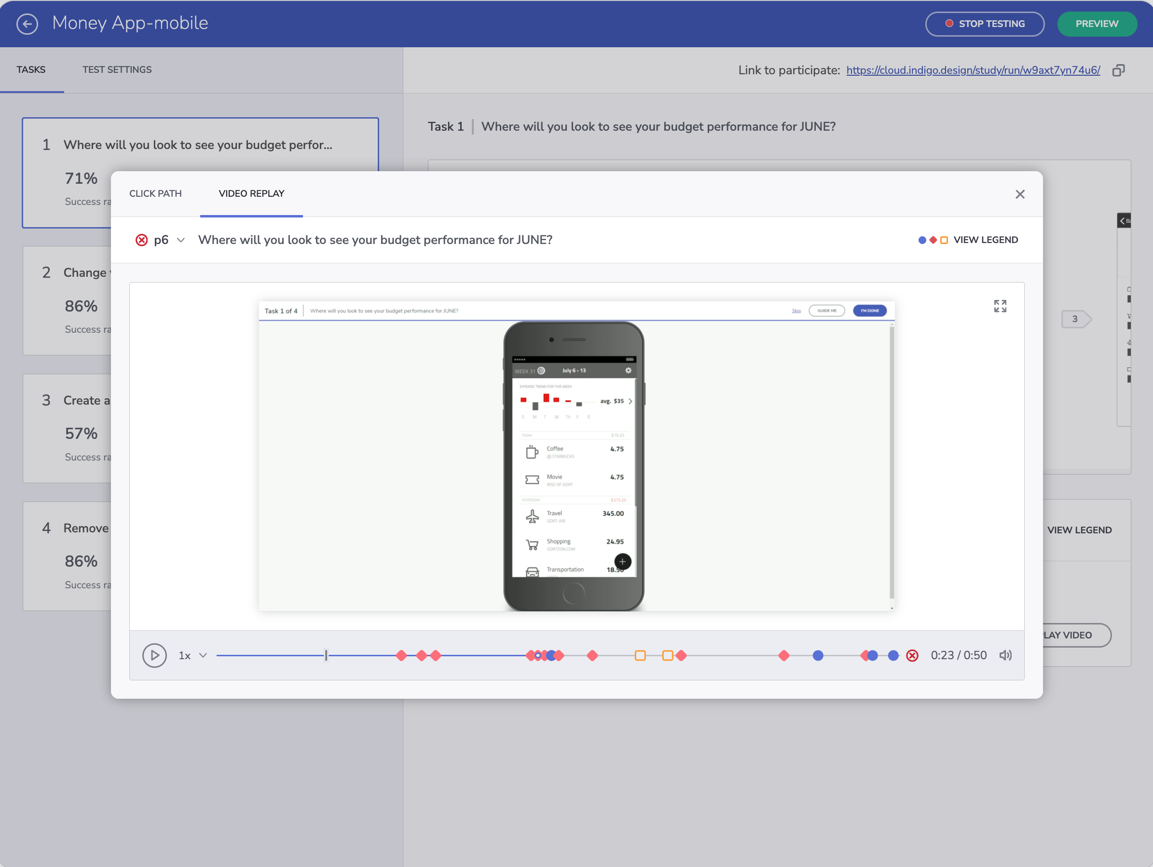Jump to the first red diamond timeline marker
Image resolution: width=1153 pixels, height=867 pixels.
[401, 655]
